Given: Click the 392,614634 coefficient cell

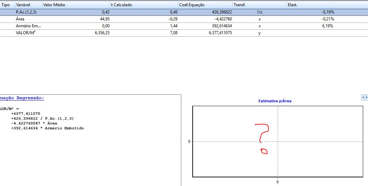Looking at the screenshot, I should (222, 26).
